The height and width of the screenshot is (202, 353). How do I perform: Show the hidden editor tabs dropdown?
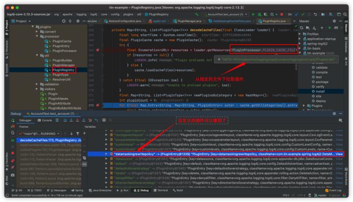pos(294,21)
